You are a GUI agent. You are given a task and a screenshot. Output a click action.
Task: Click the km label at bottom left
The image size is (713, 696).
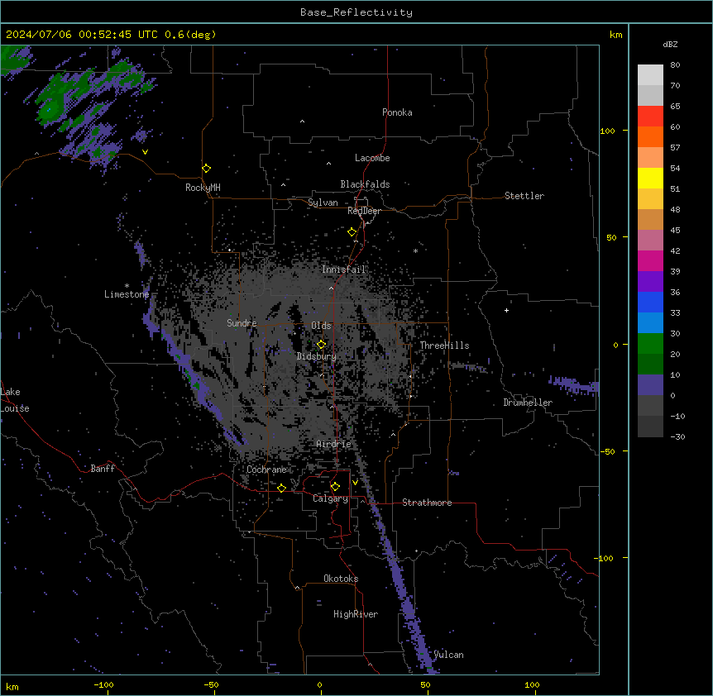tap(12, 687)
